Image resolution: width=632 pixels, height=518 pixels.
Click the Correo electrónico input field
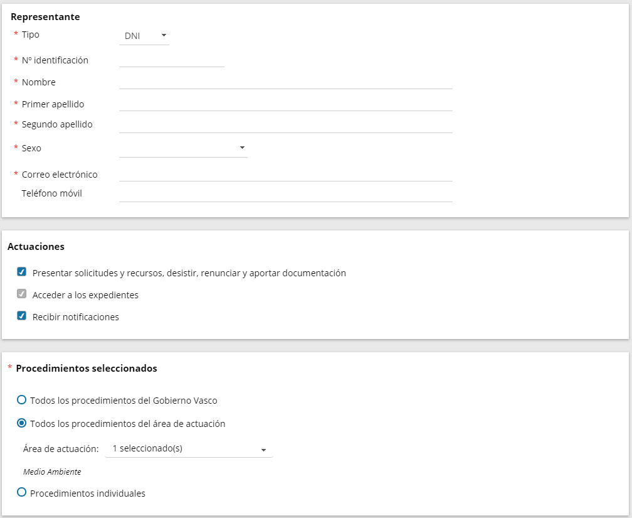pyautogui.click(x=285, y=174)
